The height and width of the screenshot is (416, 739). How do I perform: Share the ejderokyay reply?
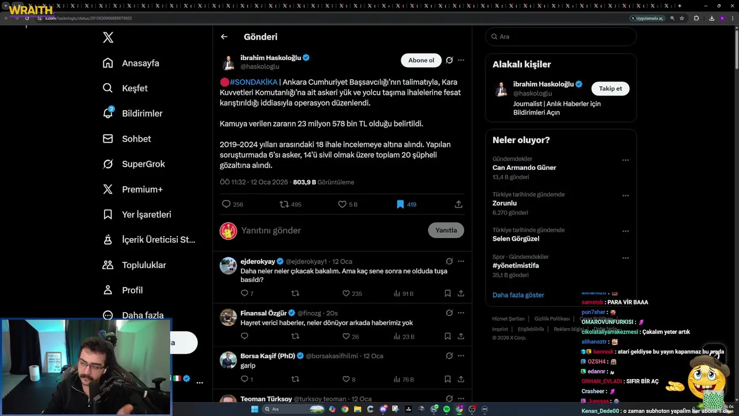(461, 294)
